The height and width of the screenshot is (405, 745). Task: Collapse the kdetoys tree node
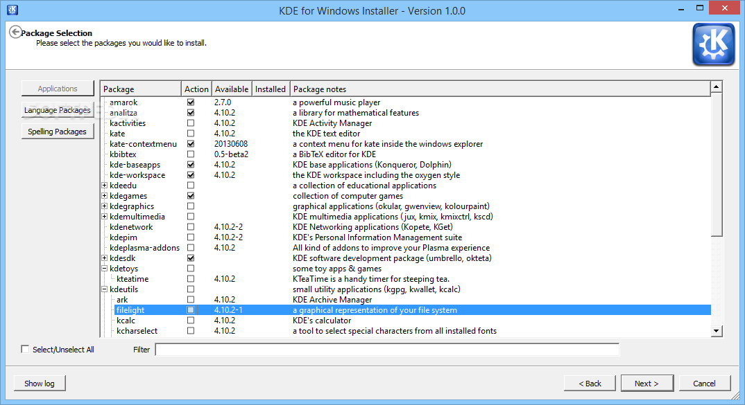click(105, 269)
